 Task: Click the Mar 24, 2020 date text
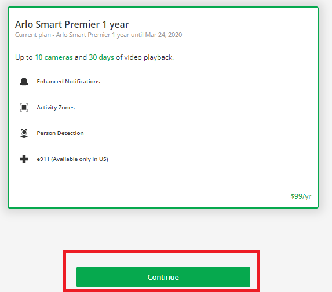click(x=163, y=35)
